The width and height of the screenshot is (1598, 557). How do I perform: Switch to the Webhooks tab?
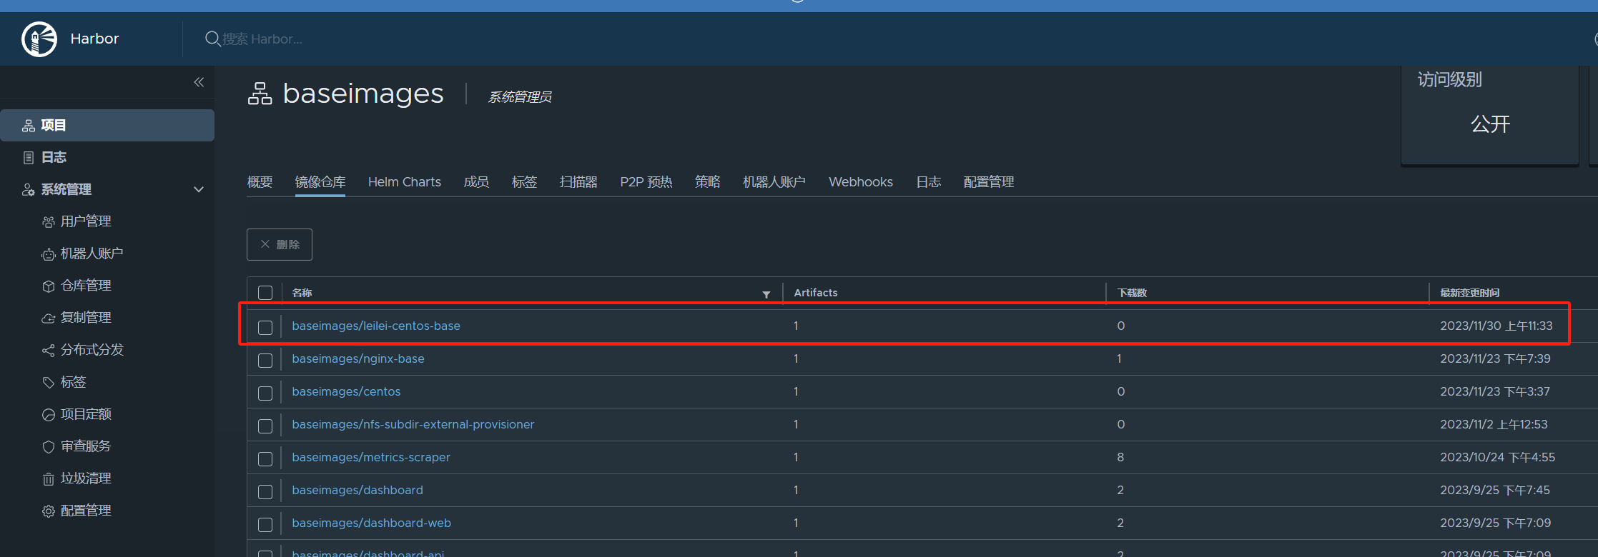click(x=861, y=182)
